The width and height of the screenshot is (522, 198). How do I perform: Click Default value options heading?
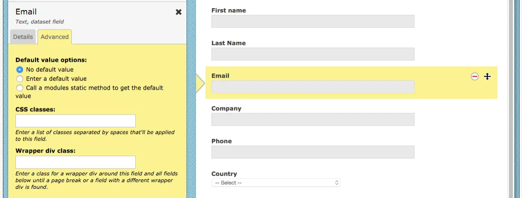click(x=51, y=60)
